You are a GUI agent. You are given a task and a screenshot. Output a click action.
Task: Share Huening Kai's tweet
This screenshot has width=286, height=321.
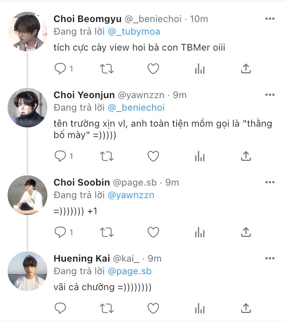click(x=246, y=307)
